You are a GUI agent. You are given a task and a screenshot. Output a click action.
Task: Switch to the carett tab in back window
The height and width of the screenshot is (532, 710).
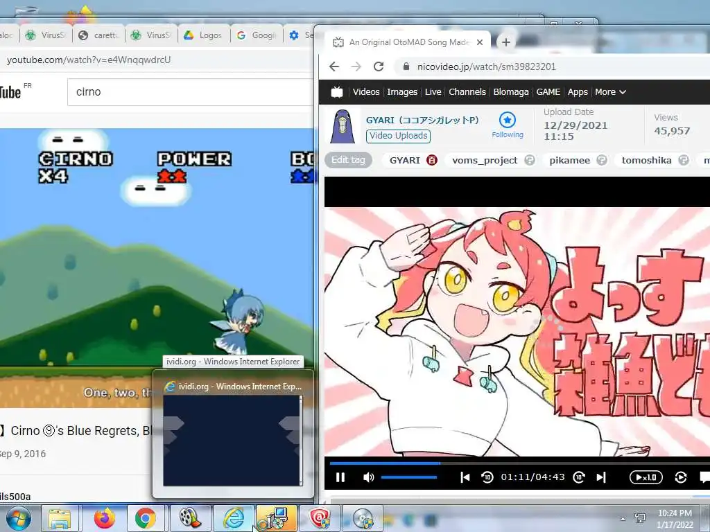[98, 35]
